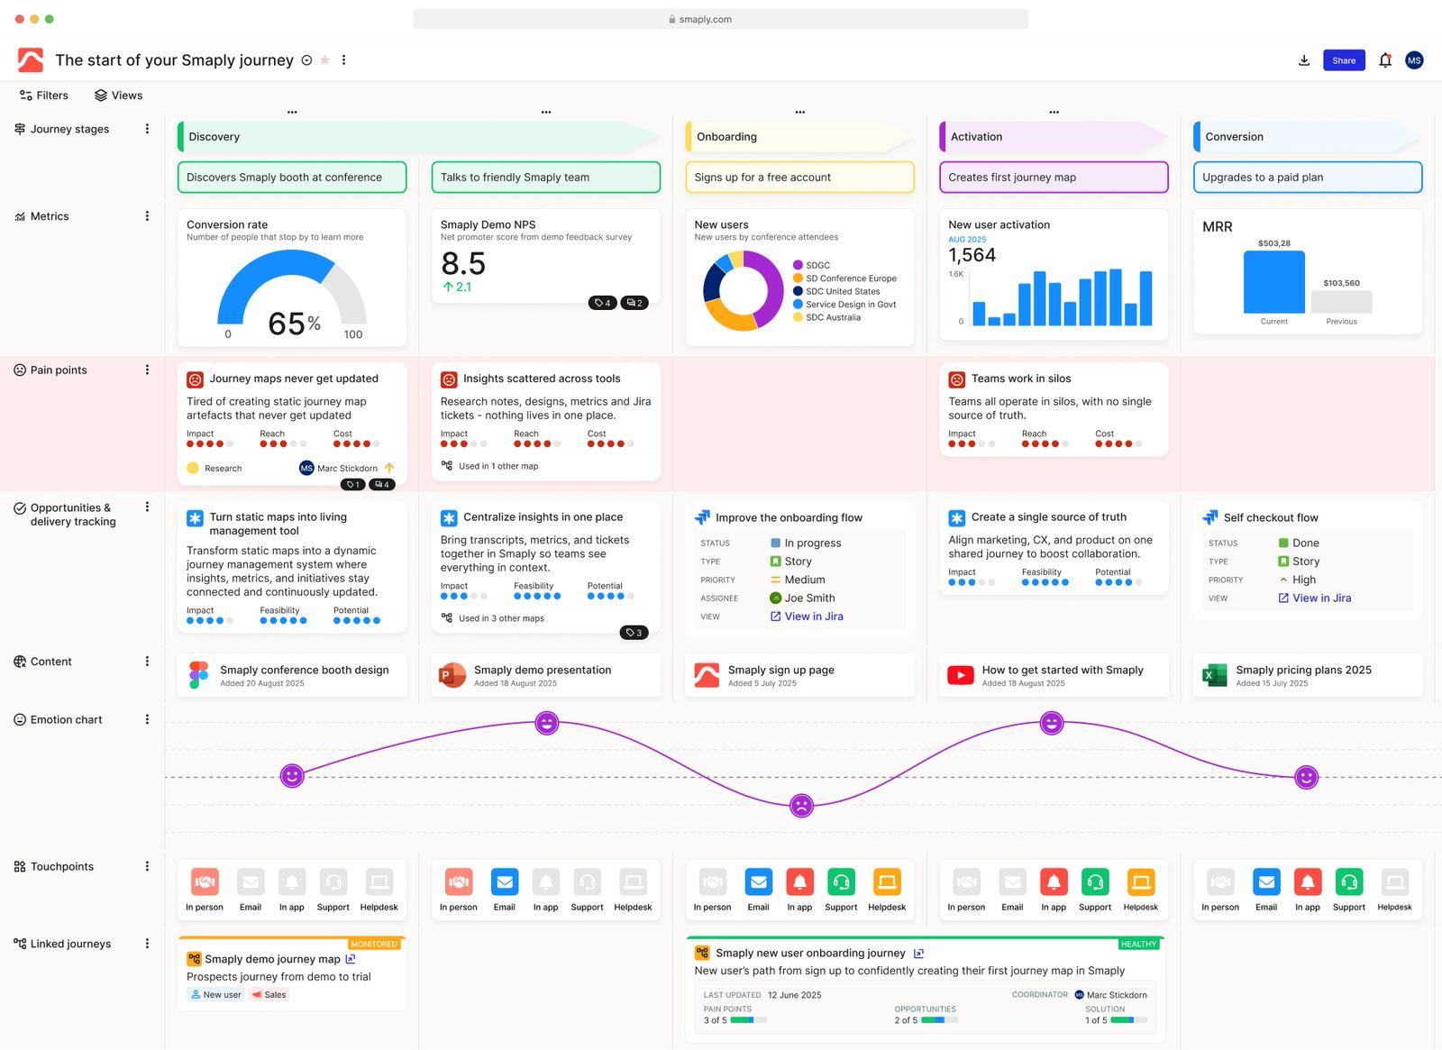Open the Smaply new user onboarding journey via its link icon
This screenshot has height=1050, width=1442.
tap(920, 953)
